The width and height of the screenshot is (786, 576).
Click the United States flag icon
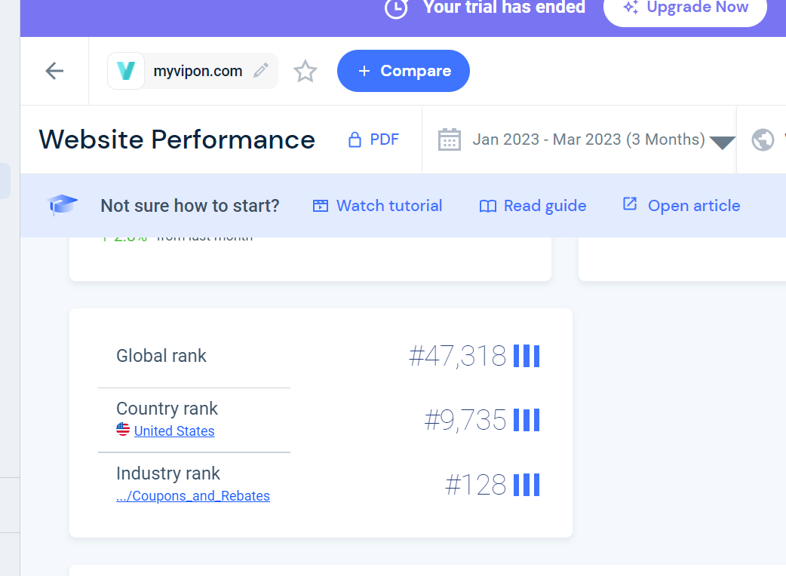(x=123, y=429)
